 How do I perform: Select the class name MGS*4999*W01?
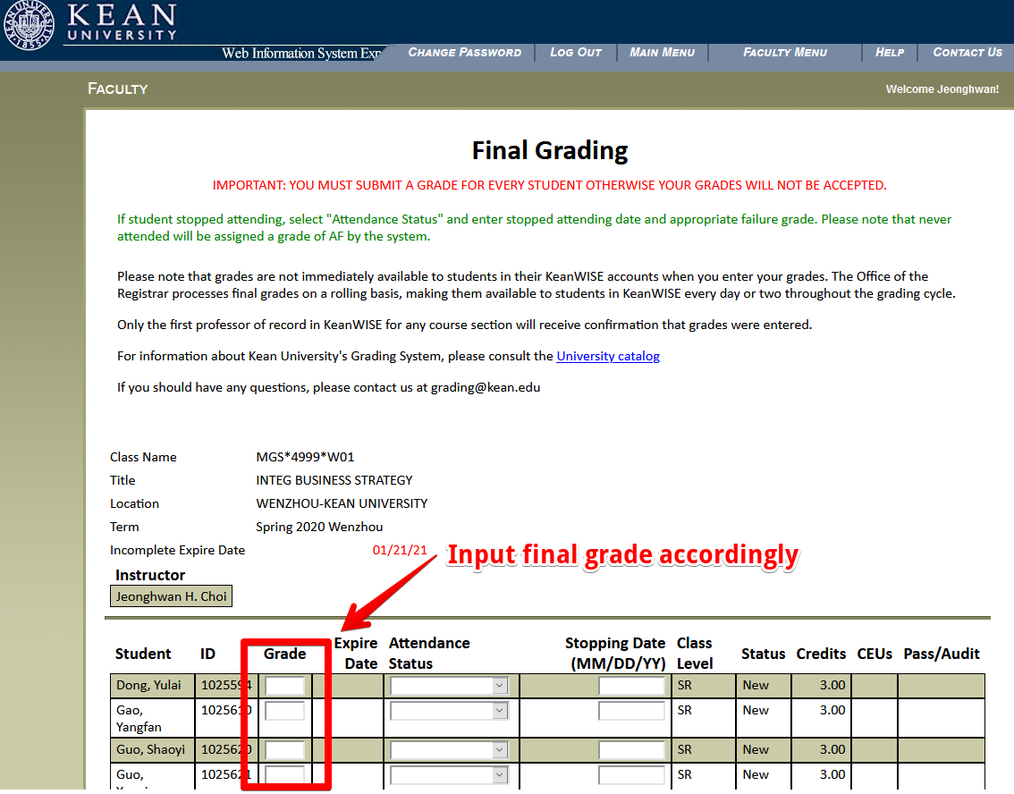305,457
